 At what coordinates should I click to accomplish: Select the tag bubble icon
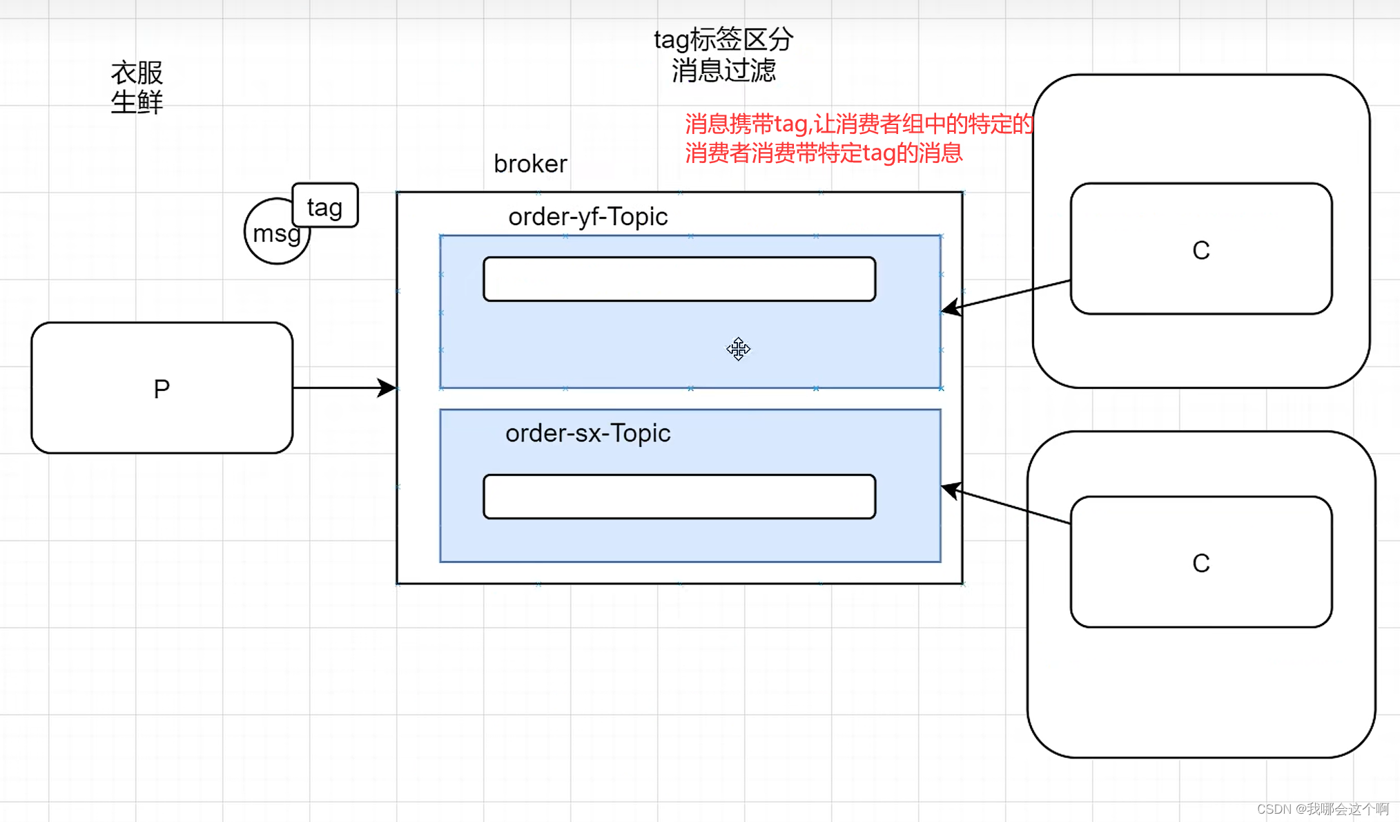click(x=318, y=207)
